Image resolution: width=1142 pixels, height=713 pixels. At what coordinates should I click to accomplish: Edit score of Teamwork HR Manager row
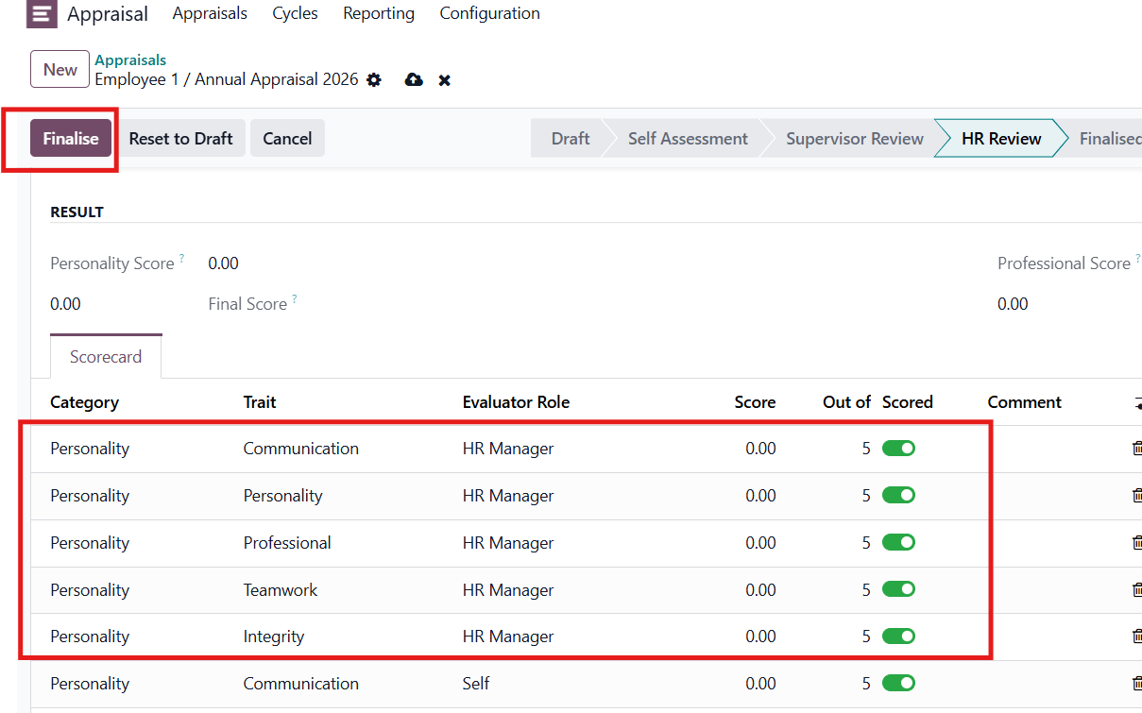coord(760,590)
